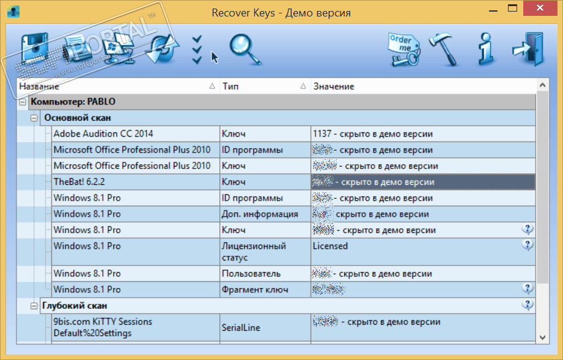Image resolution: width=563 pixels, height=360 pixels.
Task: Click help icon on Фрагмент ключ row
Action: pos(528,289)
